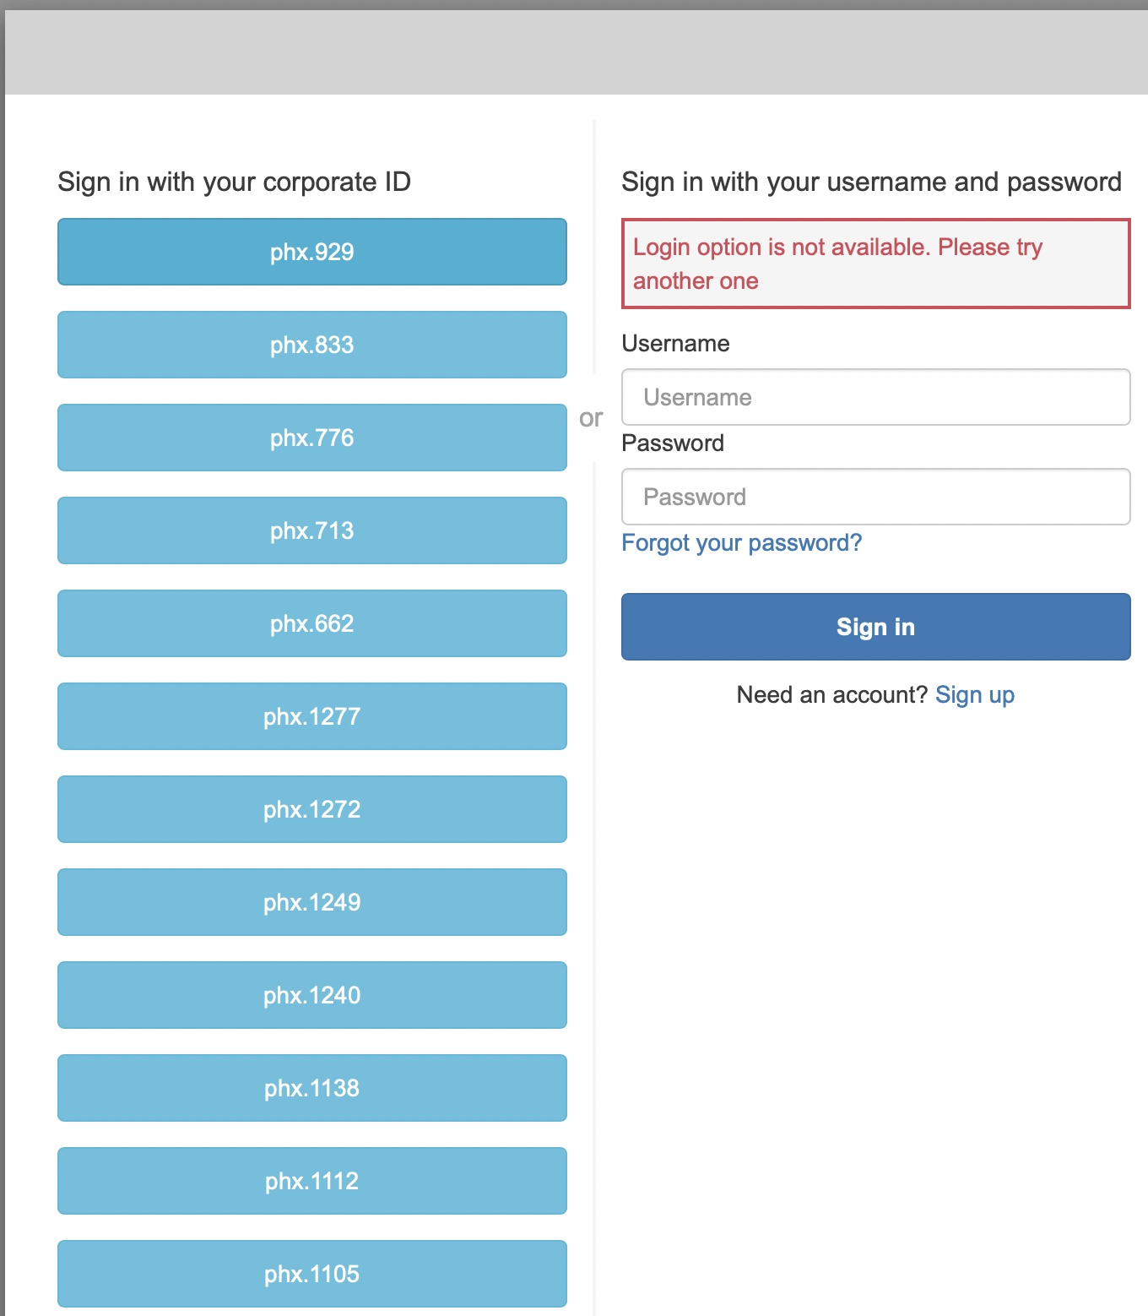The image size is (1148, 1316).
Task: Choose the phx.776 login button
Action: [311, 438]
